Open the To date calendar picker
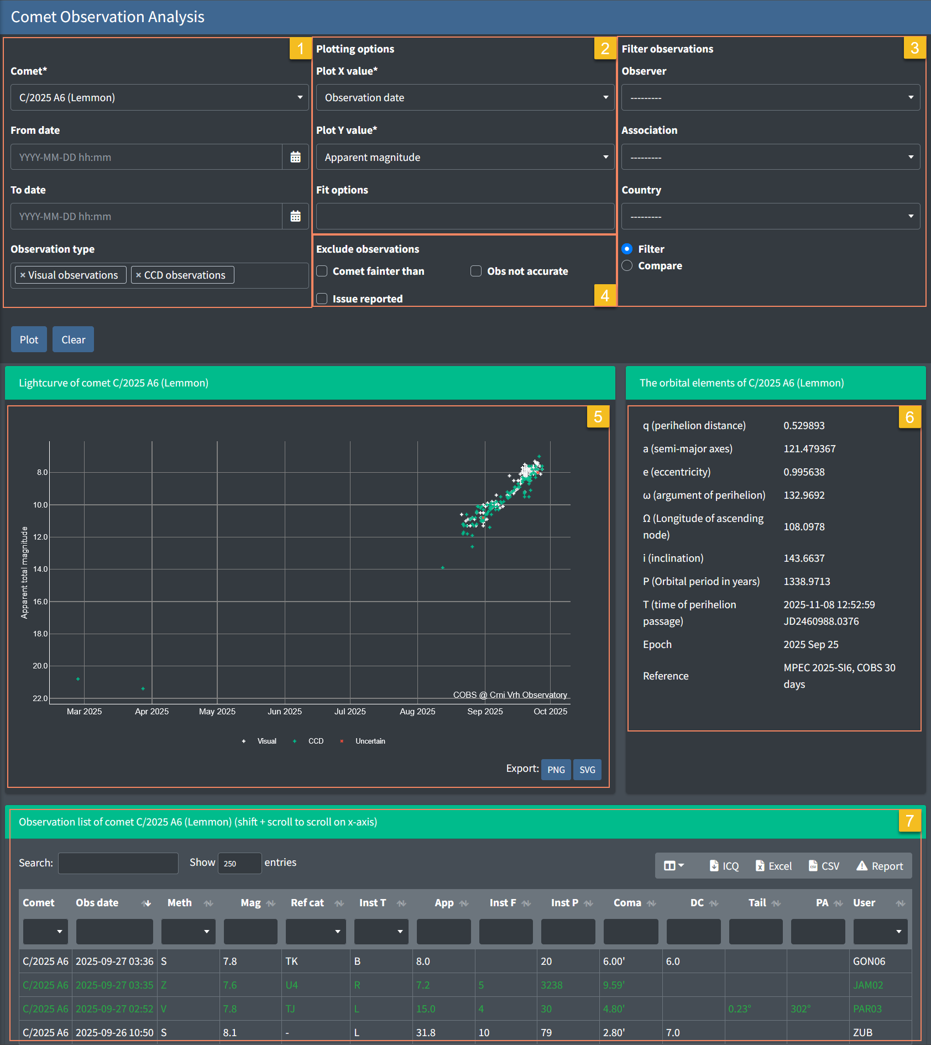Screen dimensions: 931x1045 [295, 216]
